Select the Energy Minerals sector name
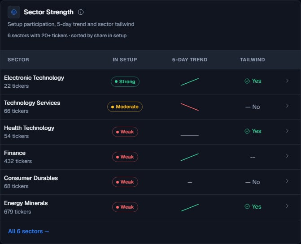Screen dimensions: 301x244 [x=26, y=203]
